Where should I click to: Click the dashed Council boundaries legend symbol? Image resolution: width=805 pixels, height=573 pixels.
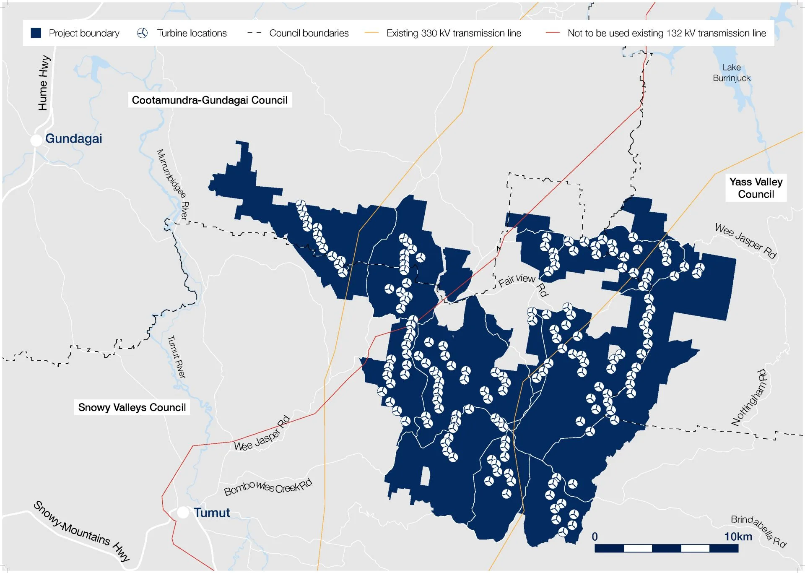click(254, 33)
